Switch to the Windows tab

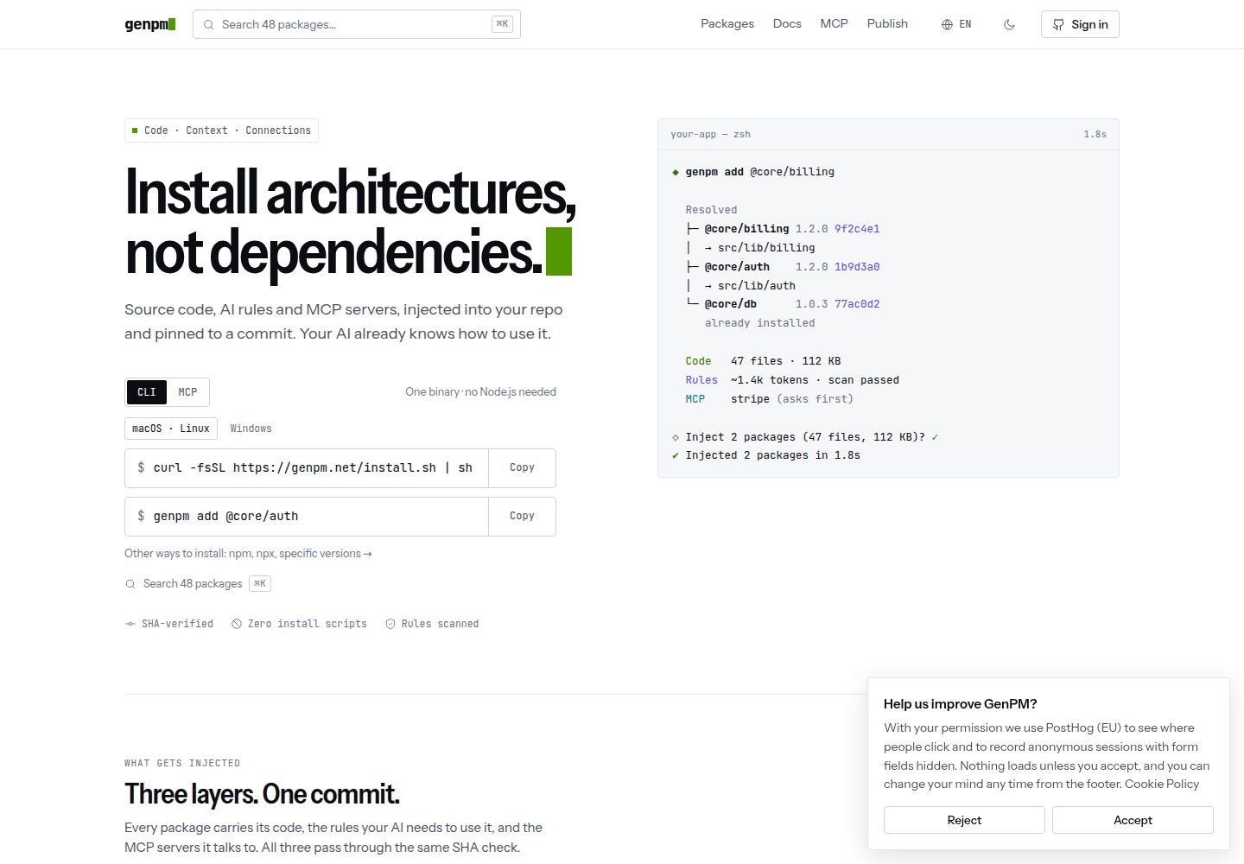point(251,429)
